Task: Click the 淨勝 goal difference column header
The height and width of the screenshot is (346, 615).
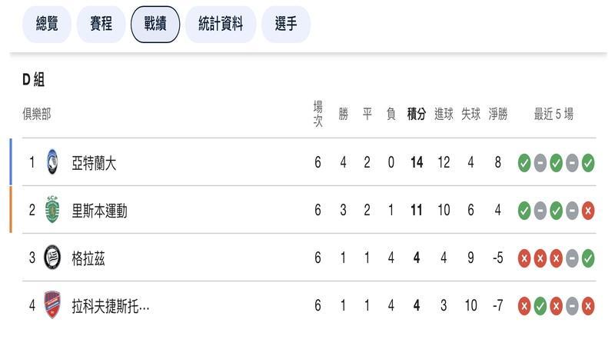Action: (498, 115)
